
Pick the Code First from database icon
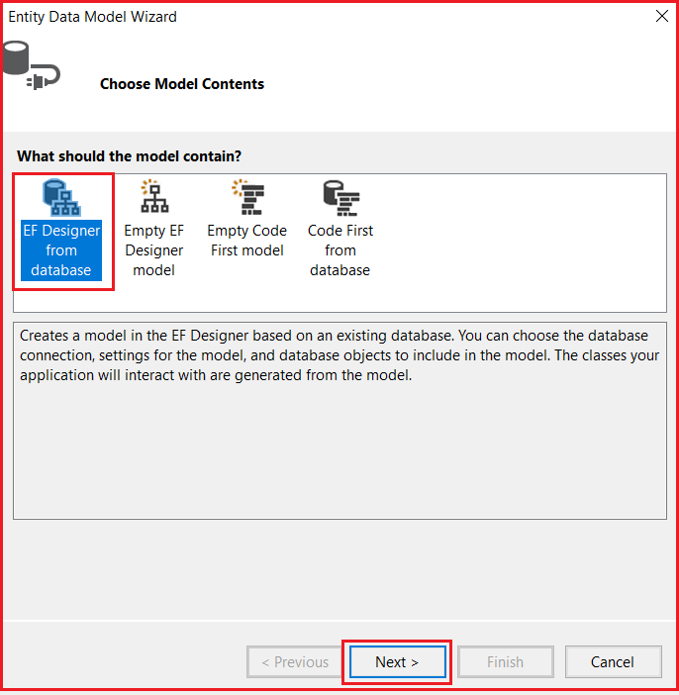coord(340,198)
